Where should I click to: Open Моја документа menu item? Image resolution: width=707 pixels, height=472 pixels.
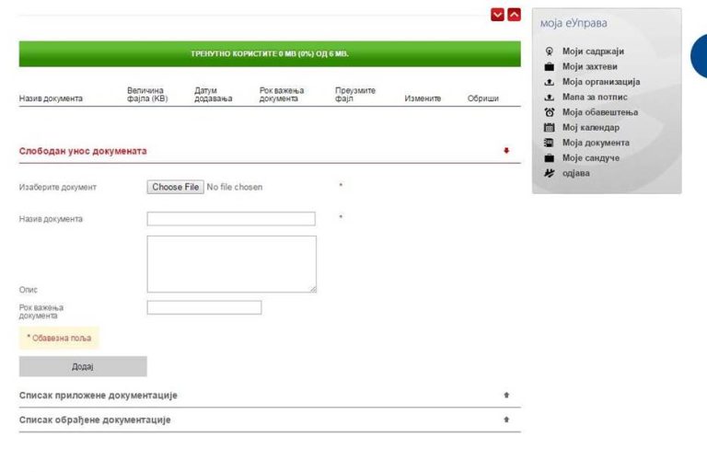pyautogui.click(x=596, y=143)
